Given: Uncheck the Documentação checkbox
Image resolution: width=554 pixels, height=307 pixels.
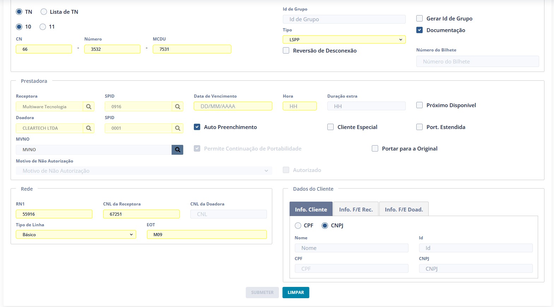Looking at the screenshot, I should pos(419,30).
